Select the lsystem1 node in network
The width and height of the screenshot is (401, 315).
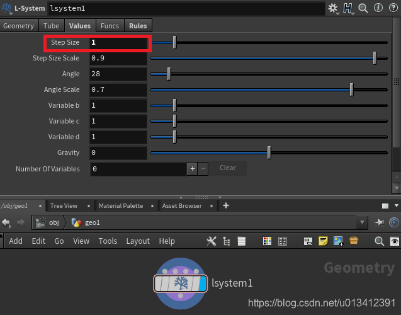click(x=181, y=283)
